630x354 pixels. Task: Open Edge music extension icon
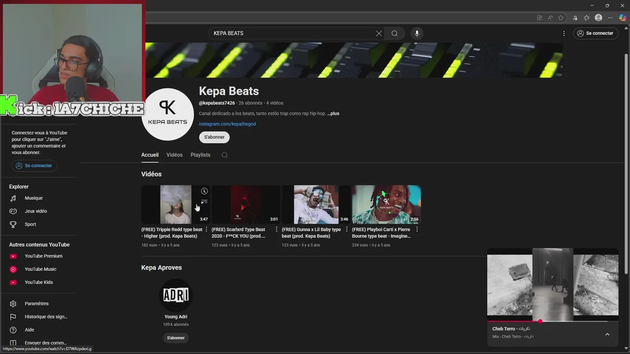pyautogui.click(x=575, y=18)
